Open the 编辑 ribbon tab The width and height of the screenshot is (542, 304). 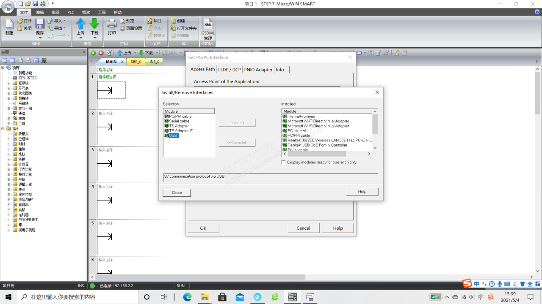click(39, 12)
